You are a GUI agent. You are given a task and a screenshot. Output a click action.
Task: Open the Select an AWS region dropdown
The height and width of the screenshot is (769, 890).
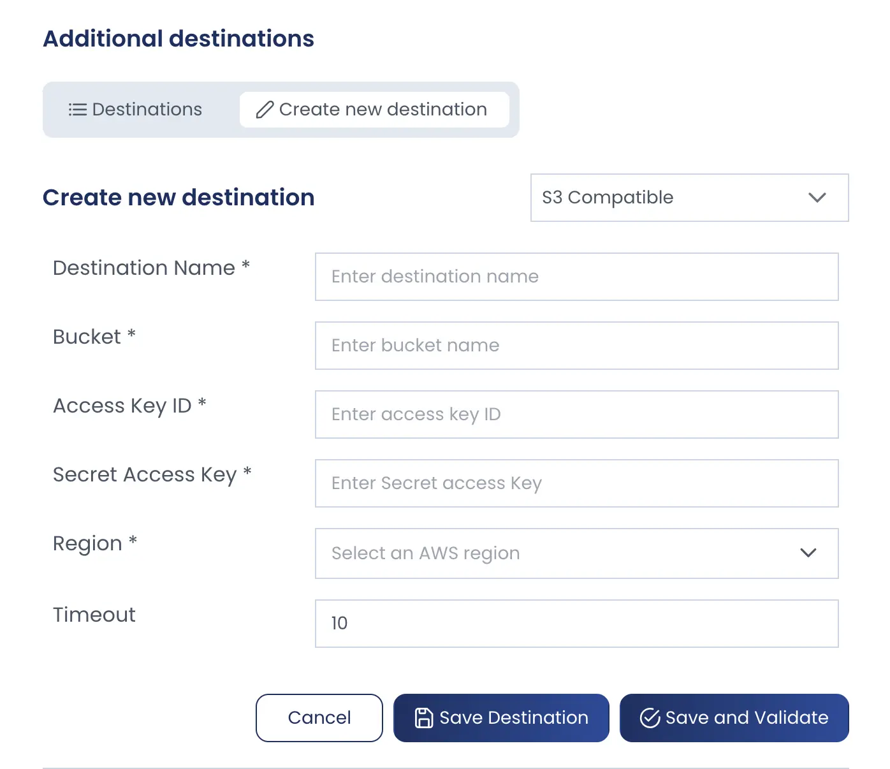[x=576, y=553]
